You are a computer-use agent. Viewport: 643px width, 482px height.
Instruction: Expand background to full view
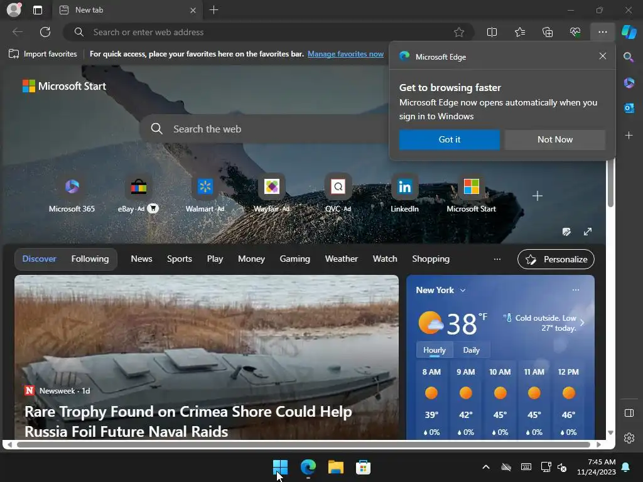pyautogui.click(x=588, y=232)
